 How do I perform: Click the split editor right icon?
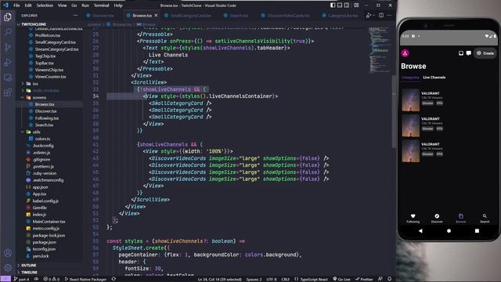click(381, 16)
